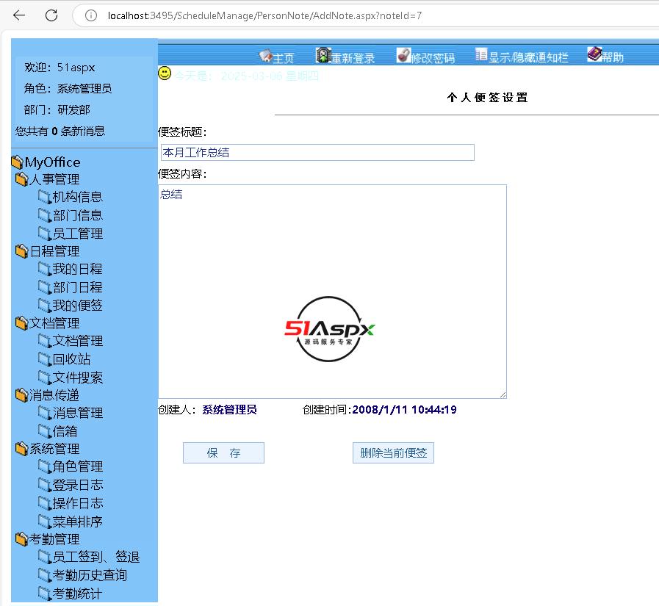The image size is (659, 606).
Task: Toggle 显示/隐藏通知栏 in the top menu
Action: coord(528,57)
